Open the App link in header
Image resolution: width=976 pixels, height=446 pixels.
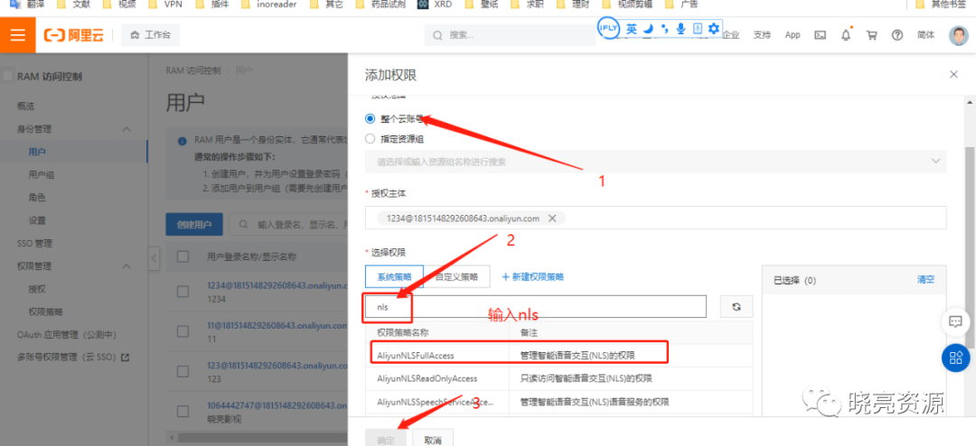click(793, 35)
